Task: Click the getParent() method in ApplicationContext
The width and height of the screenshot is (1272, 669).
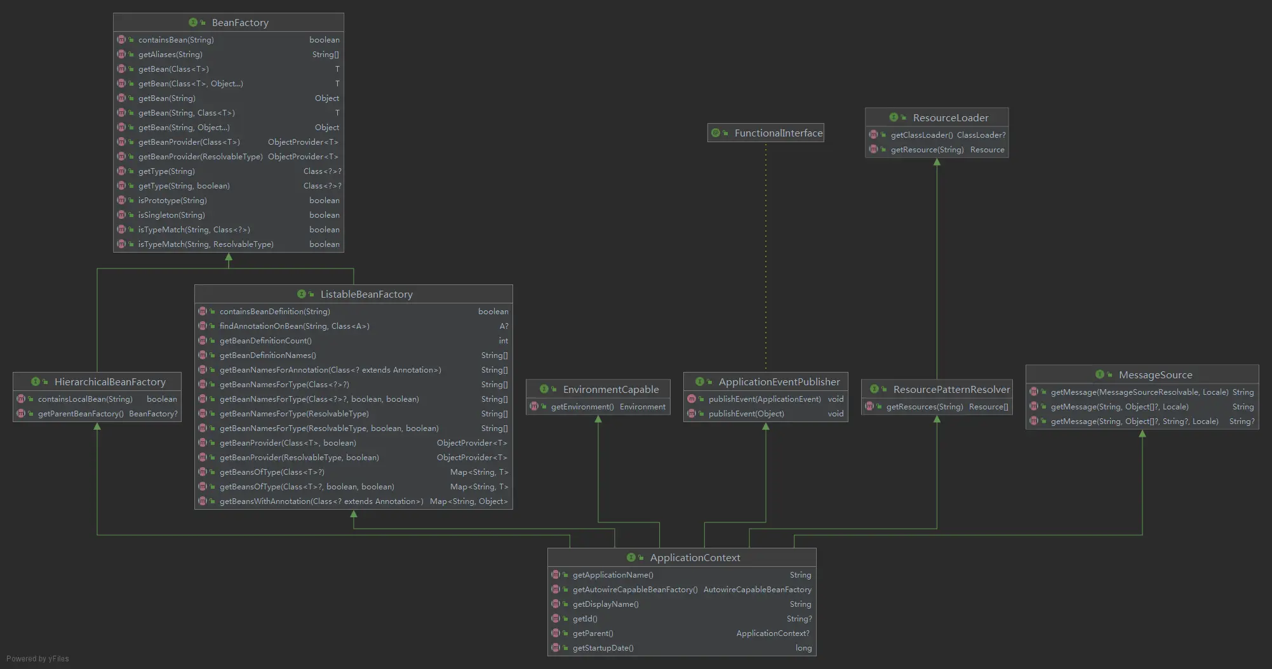Action: (x=593, y=633)
